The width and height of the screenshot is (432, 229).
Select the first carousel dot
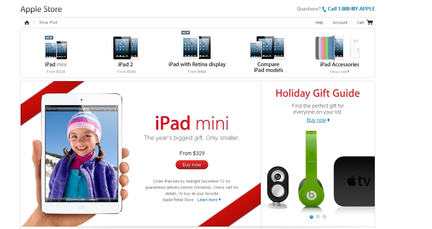tap(311, 217)
